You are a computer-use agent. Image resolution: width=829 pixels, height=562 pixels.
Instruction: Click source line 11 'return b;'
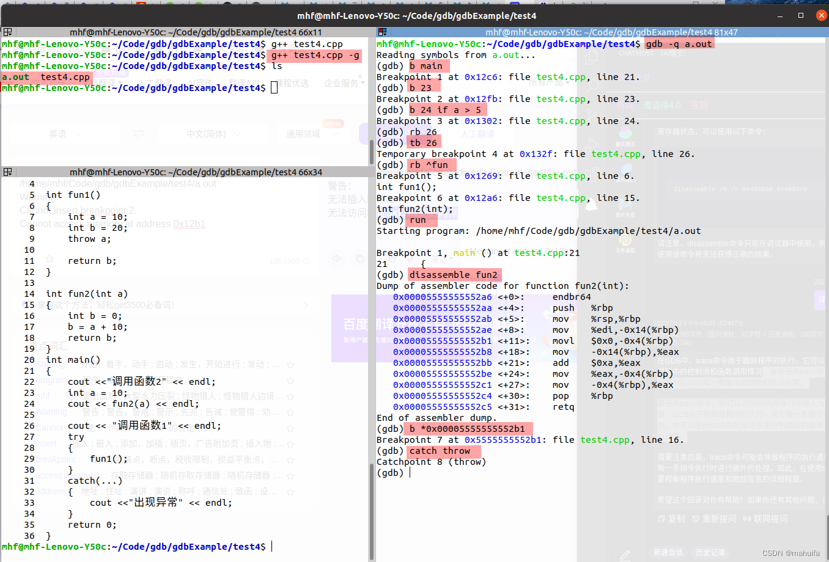tap(92, 261)
